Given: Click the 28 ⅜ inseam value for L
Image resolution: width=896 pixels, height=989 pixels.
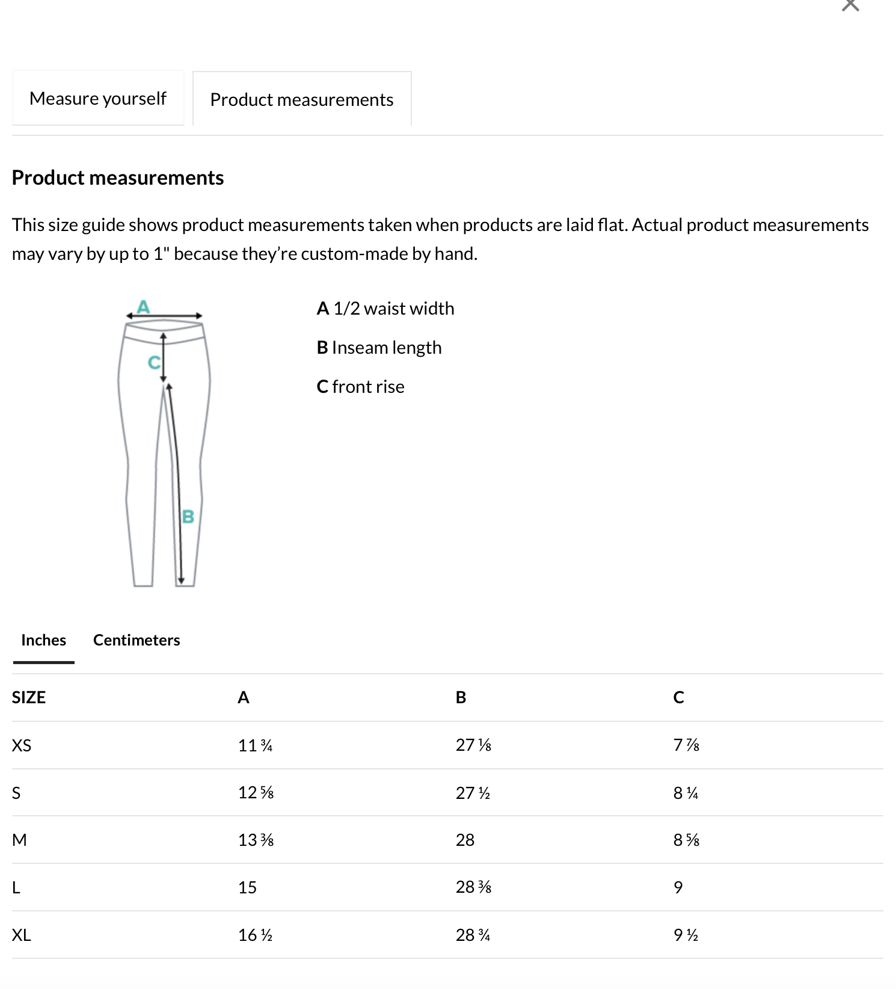Looking at the screenshot, I should [x=473, y=887].
